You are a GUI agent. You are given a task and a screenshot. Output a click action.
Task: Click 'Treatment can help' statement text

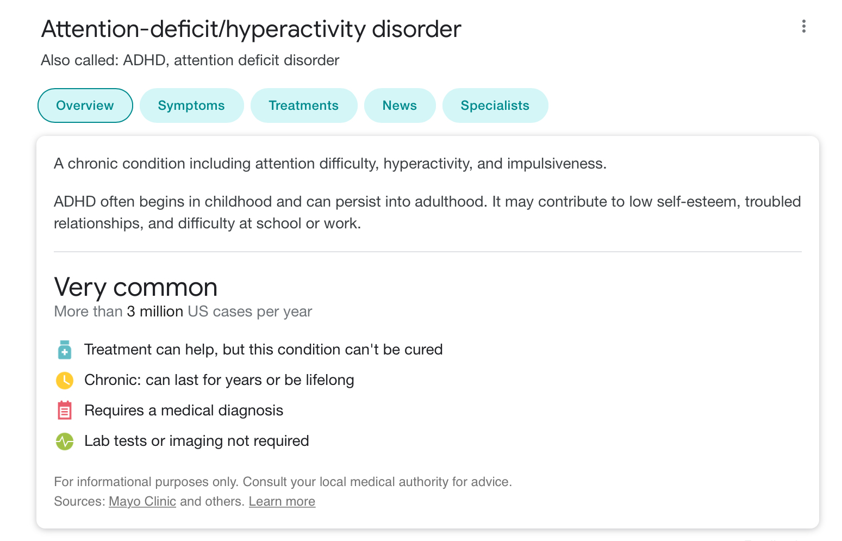264,350
